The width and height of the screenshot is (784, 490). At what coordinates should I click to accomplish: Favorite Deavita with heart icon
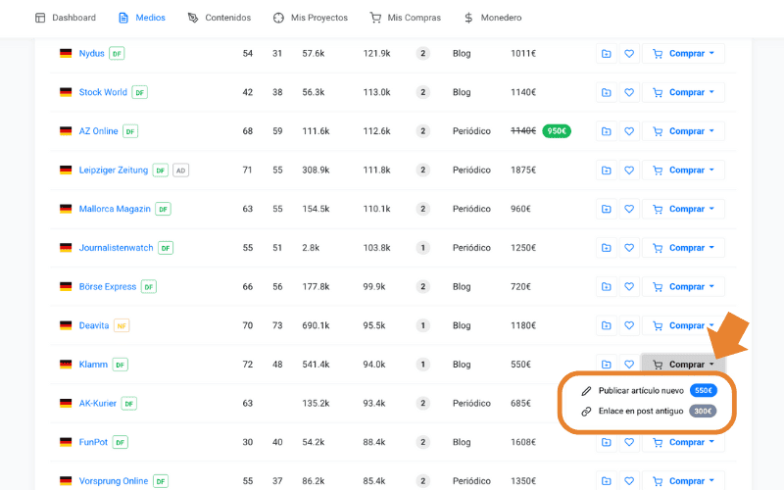point(629,326)
